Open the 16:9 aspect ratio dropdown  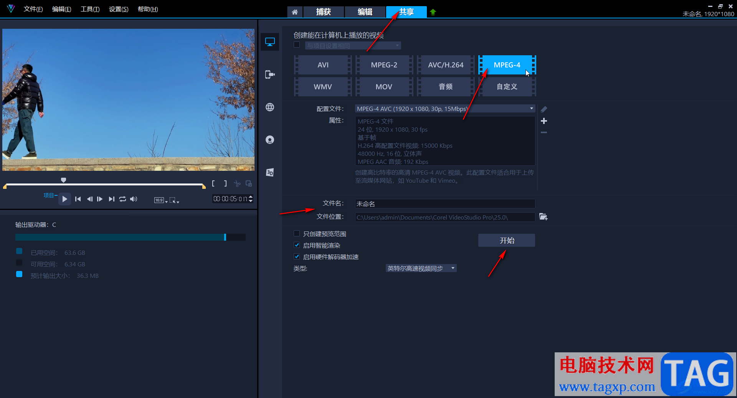click(161, 200)
